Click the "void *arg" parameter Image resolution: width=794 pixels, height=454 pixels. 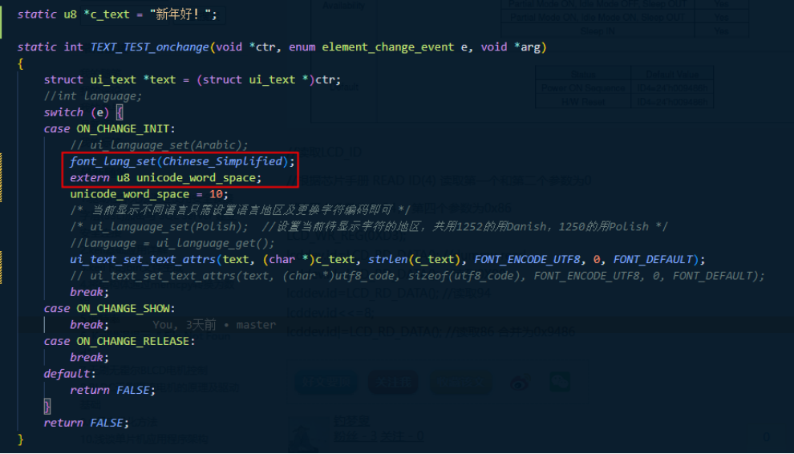point(510,47)
